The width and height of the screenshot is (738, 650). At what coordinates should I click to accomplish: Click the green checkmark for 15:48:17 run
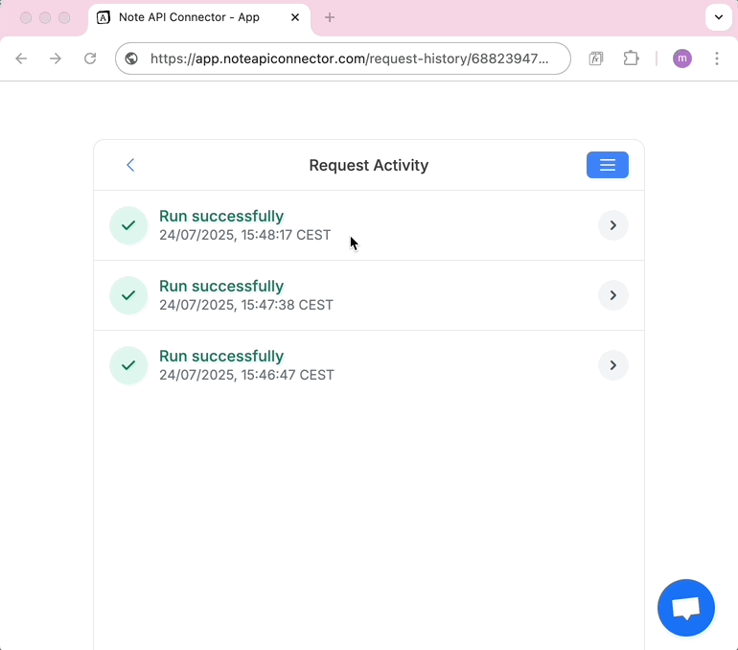click(128, 225)
